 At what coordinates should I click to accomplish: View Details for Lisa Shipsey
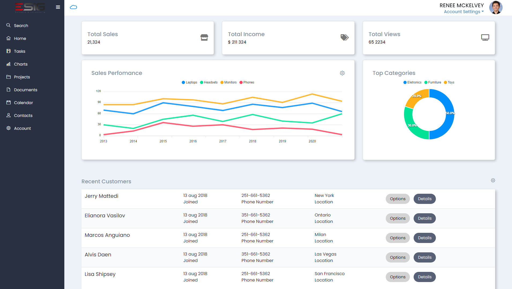coord(425,277)
